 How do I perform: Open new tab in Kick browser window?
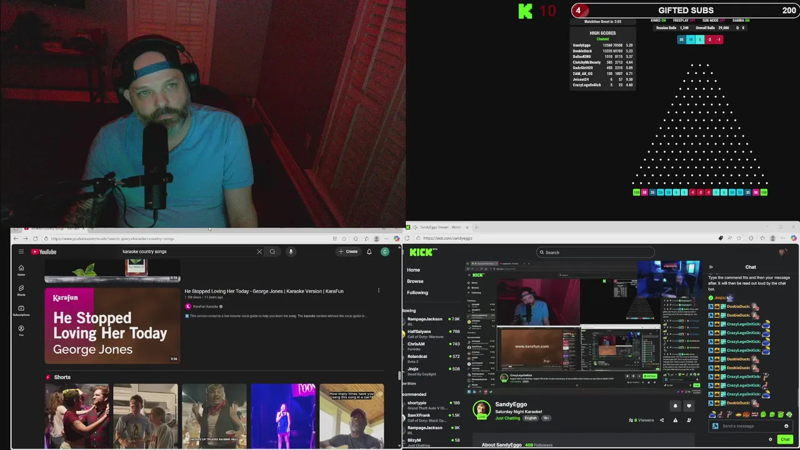pos(476,227)
